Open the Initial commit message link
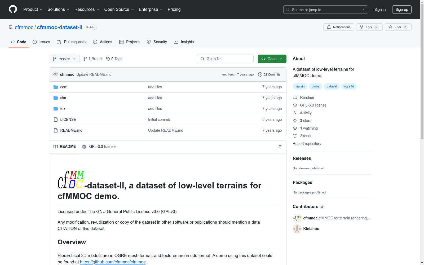 [159, 120]
